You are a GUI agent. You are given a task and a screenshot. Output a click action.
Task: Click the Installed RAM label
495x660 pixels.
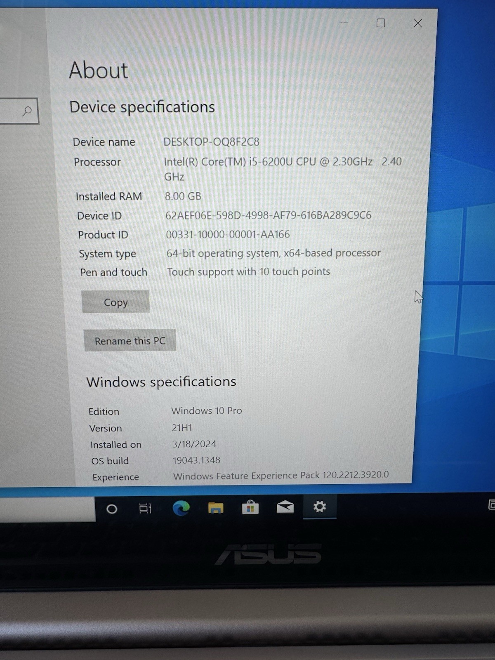[109, 196]
